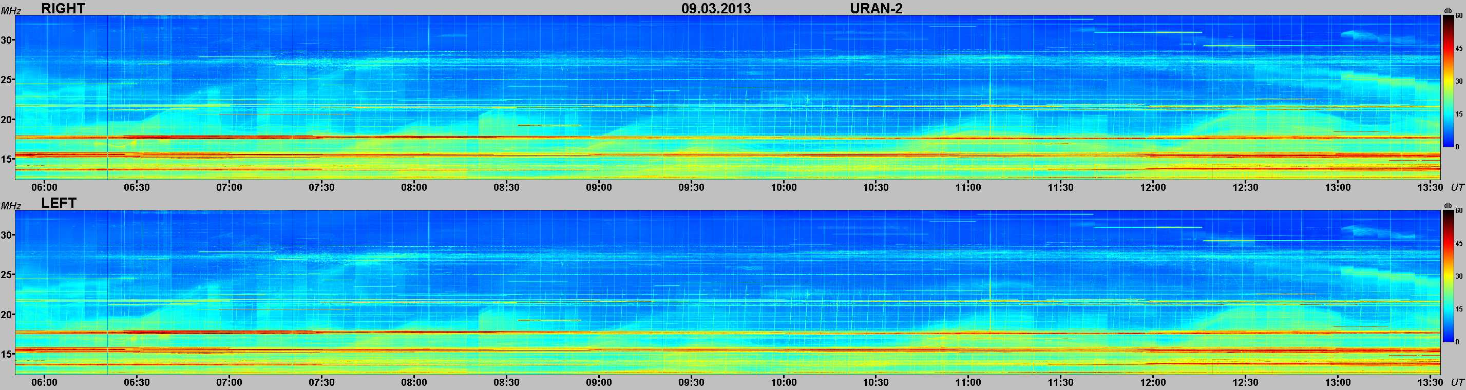The width and height of the screenshot is (1466, 390).
Task: Click the MHz axis label of the RIGHT panel
Action: coord(10,11)
